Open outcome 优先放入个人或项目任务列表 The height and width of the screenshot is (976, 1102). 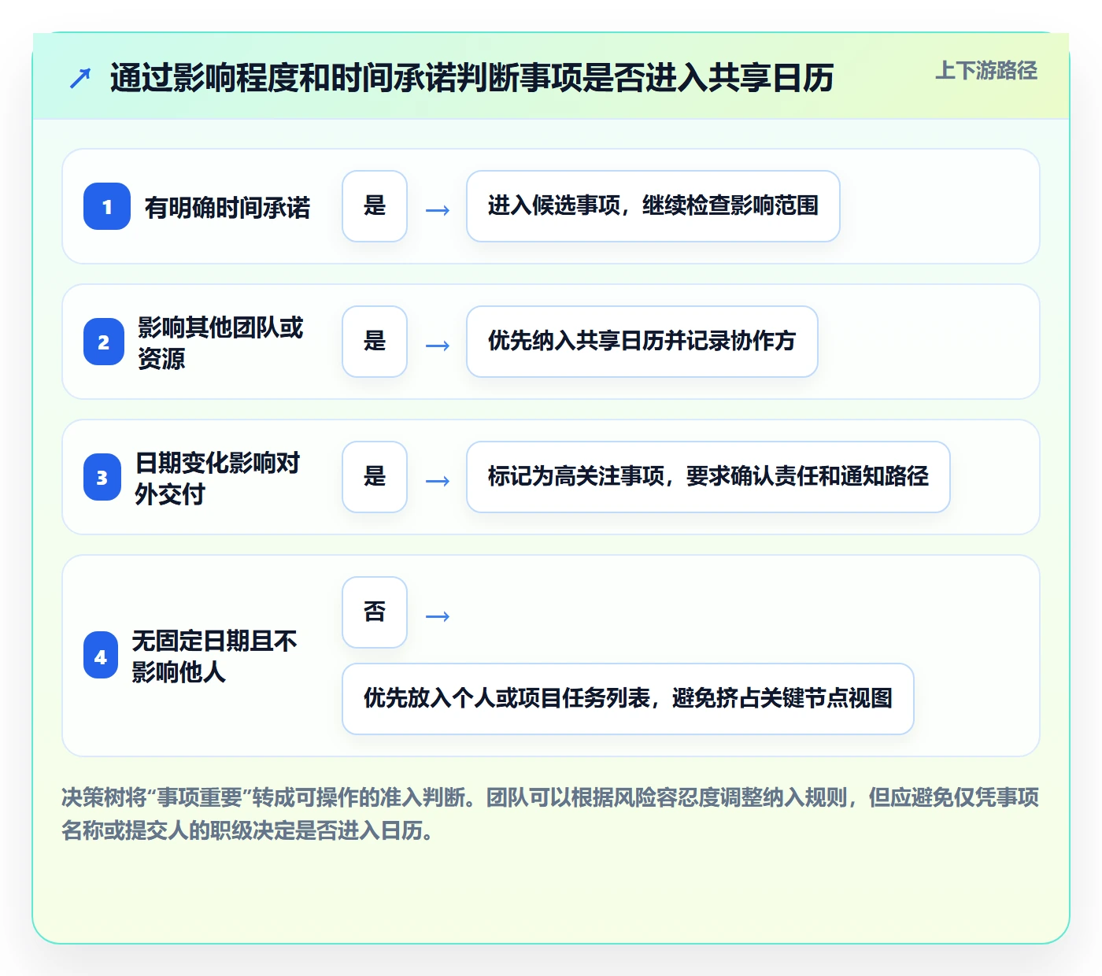coord(628,699)
